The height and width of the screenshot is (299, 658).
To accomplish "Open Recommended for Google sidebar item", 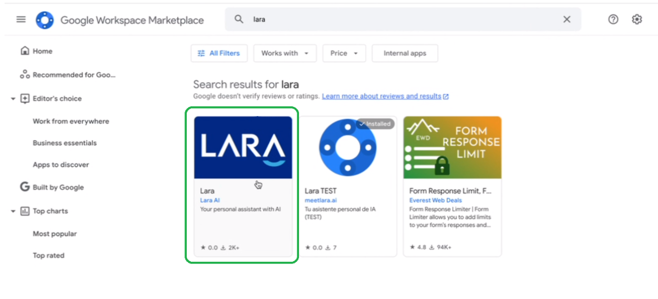I will click(74, 75).
